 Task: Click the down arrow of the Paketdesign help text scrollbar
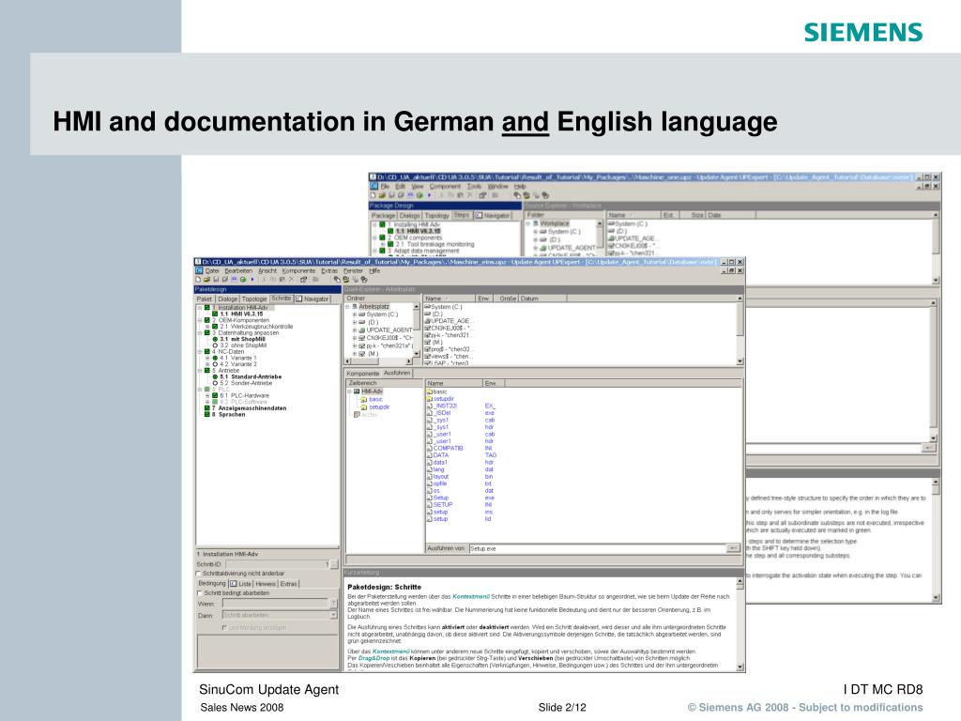tap(740, 667)
